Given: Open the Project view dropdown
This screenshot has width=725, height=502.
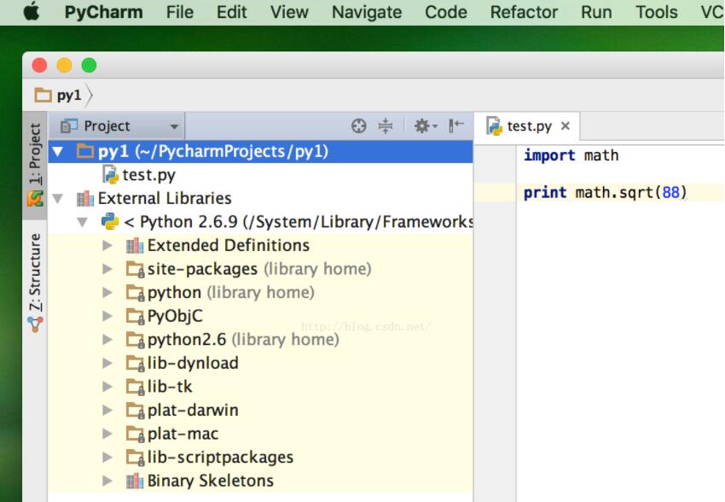Looking at the screenshot, I should pos(119,126).
